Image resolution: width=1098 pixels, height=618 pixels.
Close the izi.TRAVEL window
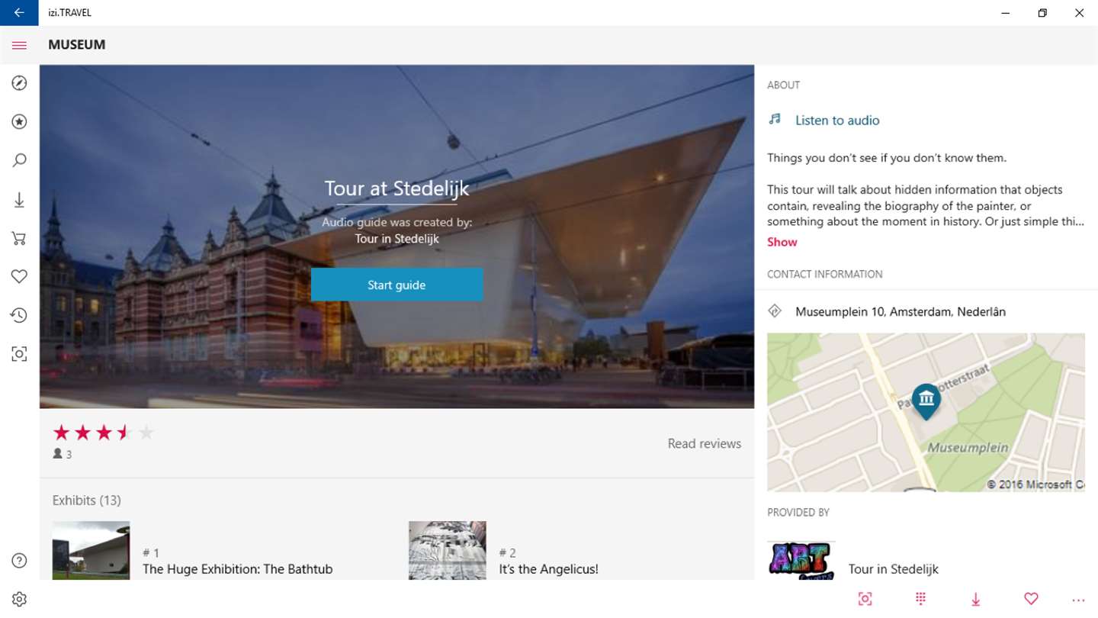click(1079, 13)
